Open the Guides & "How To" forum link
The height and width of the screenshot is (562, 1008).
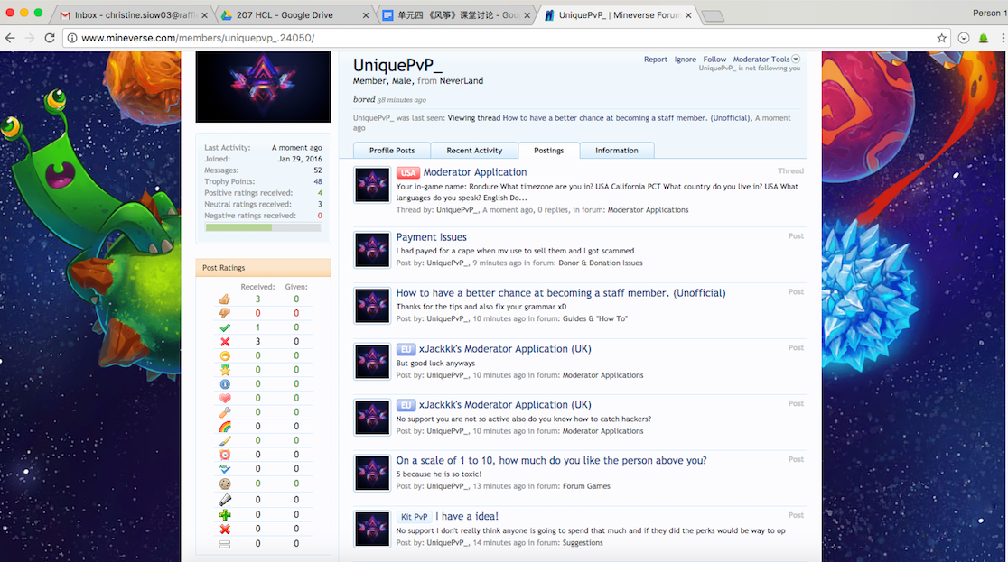(x=594, y=318)
